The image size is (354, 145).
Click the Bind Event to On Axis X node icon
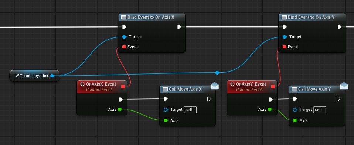124,17
